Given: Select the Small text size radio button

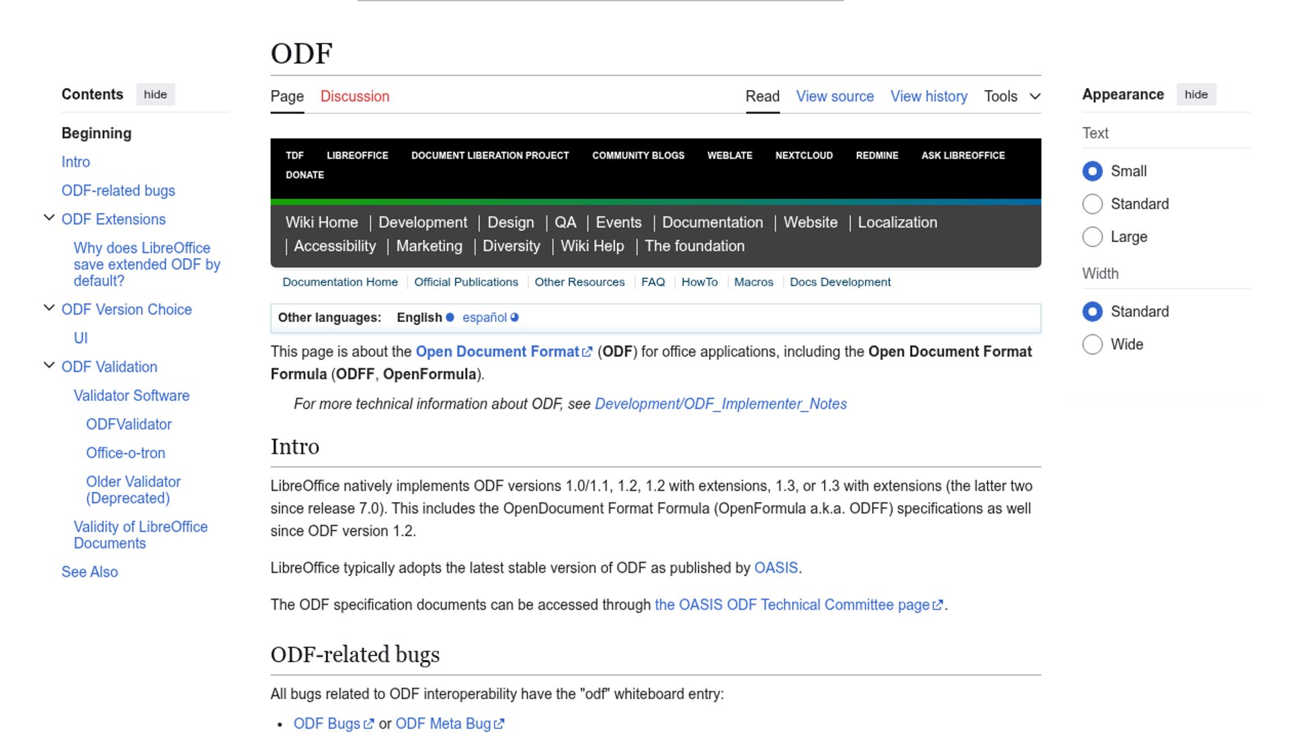Looking at the screenshot, I should [x=1092, y=171].
